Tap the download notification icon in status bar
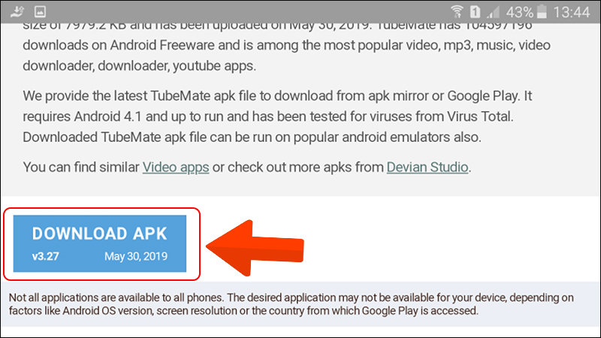The image size is (601, 338). [17, 11]
